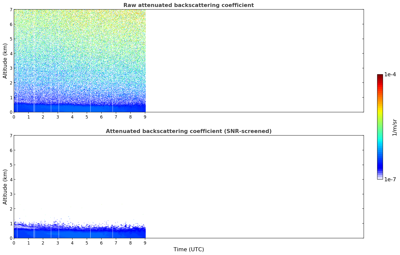Screen dimensions: 400x255
Task: Click time tick "9" under the raw plot
Action: point(145,117)
